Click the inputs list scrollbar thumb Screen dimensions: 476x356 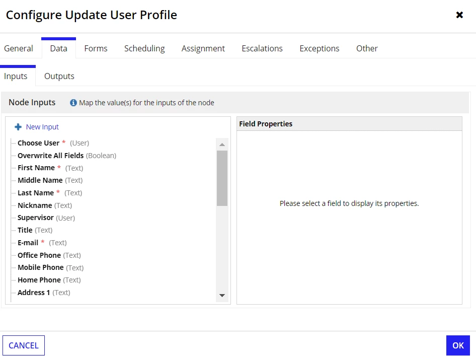click(222, 178)
